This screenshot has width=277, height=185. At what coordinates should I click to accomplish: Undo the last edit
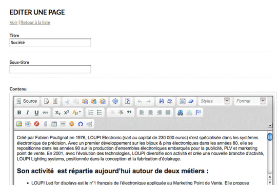point(140,101)
